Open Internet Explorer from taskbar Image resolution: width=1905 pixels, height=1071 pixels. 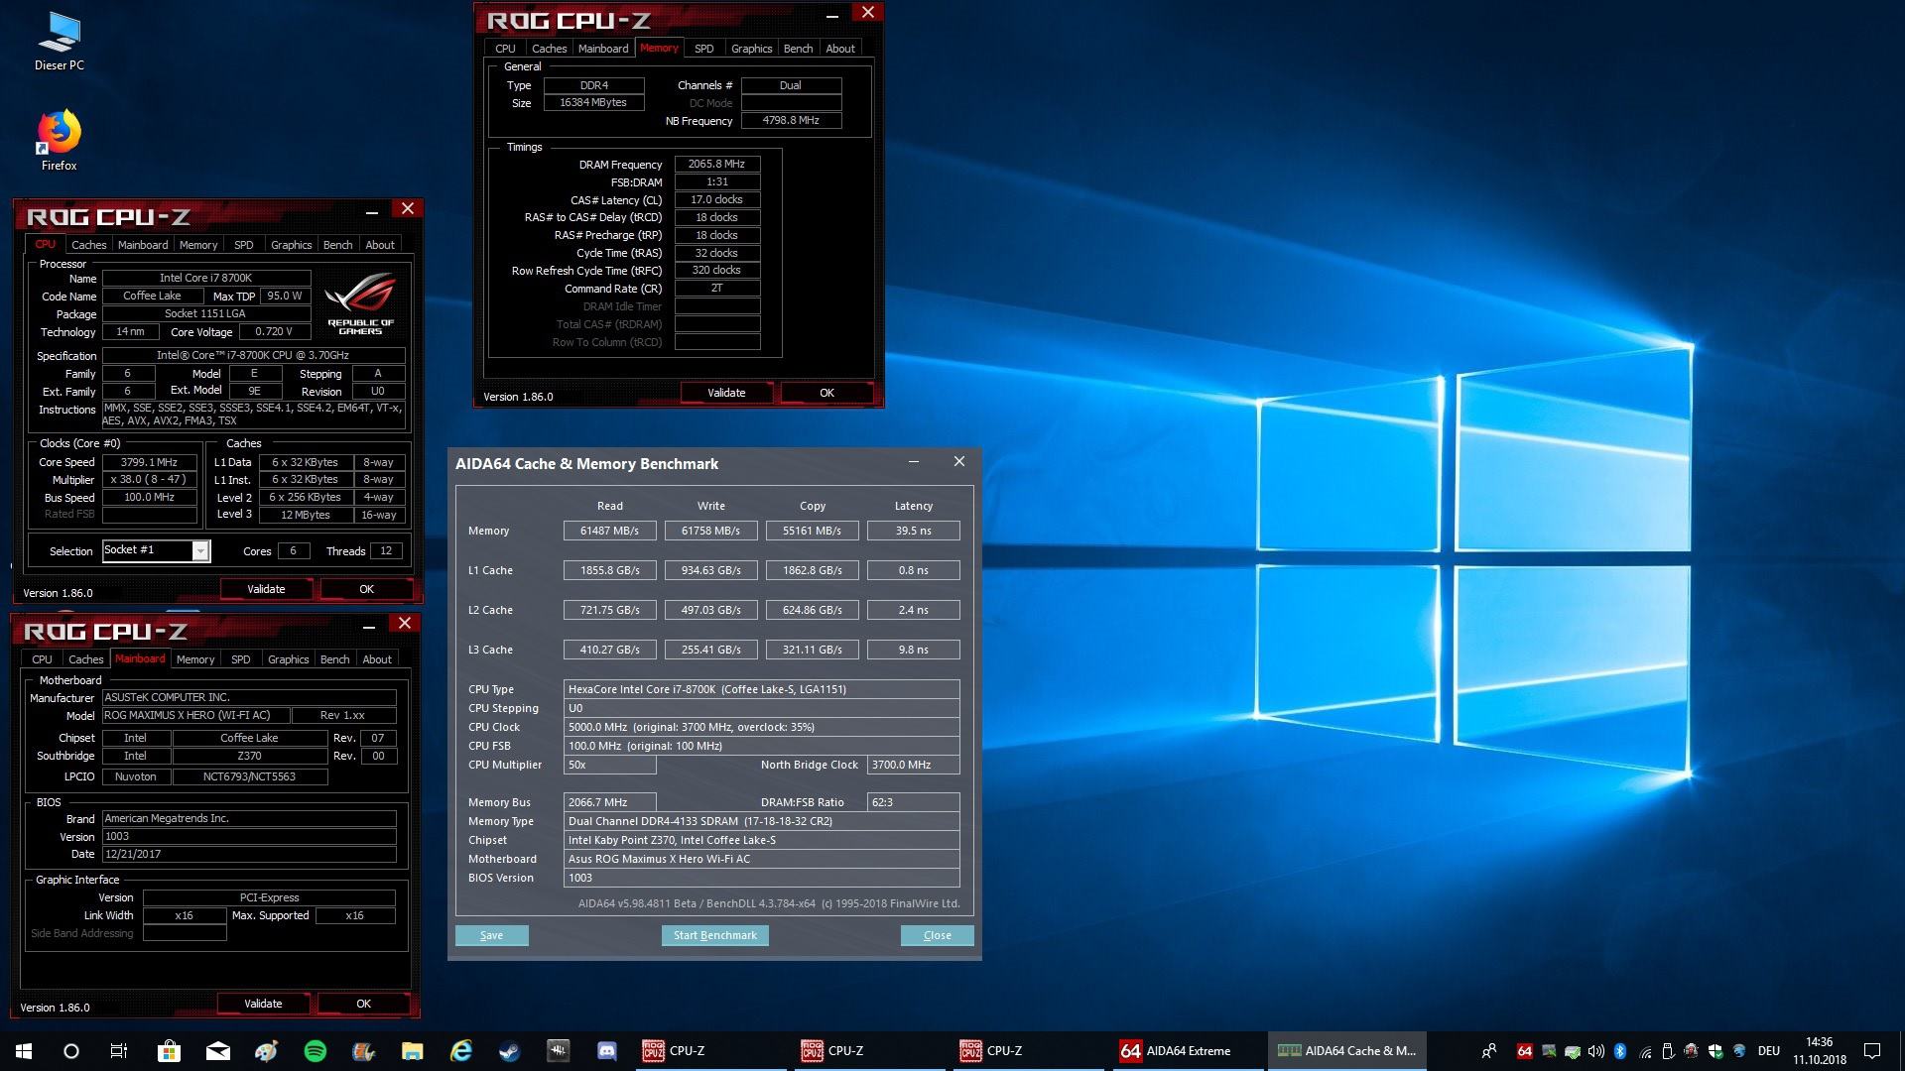[x=460, y=1051]
